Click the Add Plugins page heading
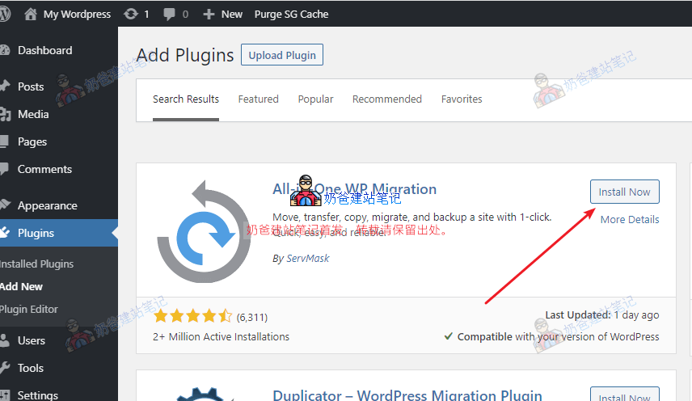 point(185,55)
